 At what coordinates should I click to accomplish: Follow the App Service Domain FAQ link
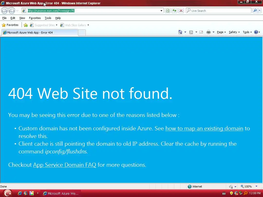pos(64,165)
